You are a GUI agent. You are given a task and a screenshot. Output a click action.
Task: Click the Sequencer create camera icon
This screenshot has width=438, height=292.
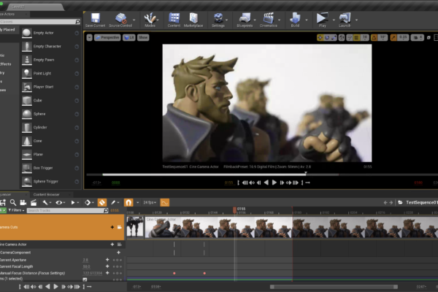[x=23, y=202]
